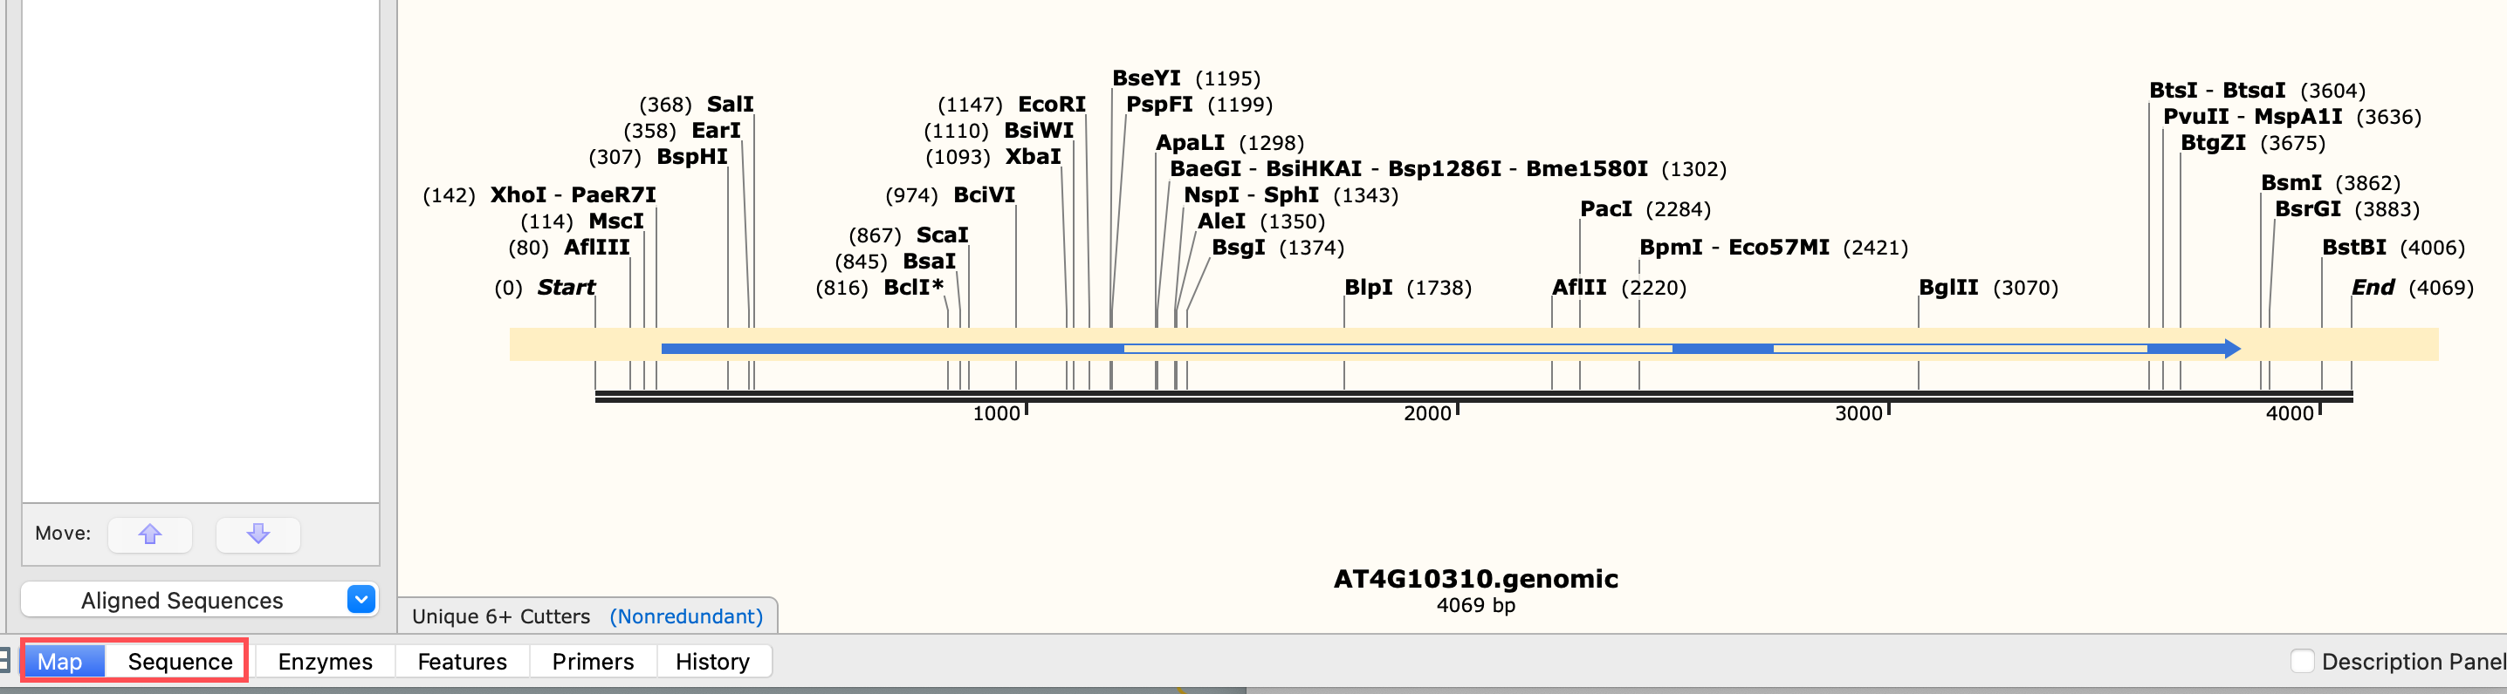Click the BlpI restriction site label

click(1367, 288)
